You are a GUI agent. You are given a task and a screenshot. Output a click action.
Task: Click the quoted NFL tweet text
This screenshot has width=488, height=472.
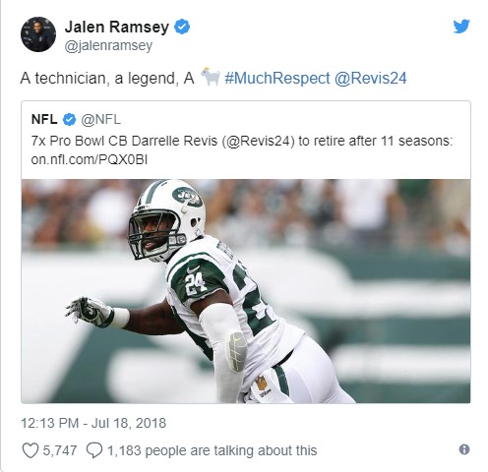tap(242, 150)
